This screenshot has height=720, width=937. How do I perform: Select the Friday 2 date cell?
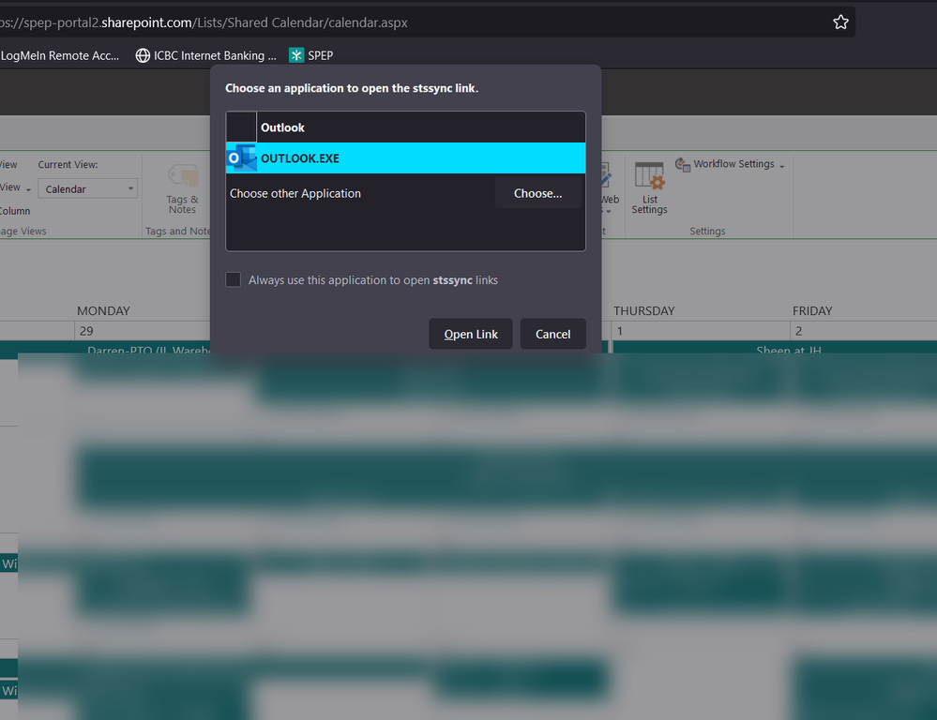[x=863, y=331]
